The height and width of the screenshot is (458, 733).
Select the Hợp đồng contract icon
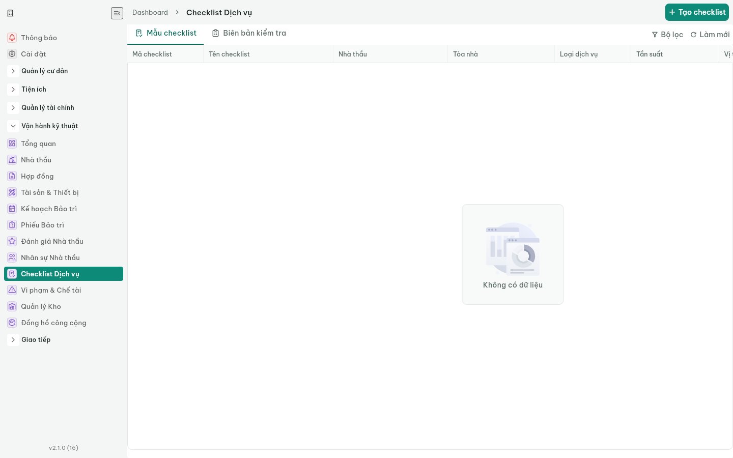pyautogui.click(x=12, y=176)
